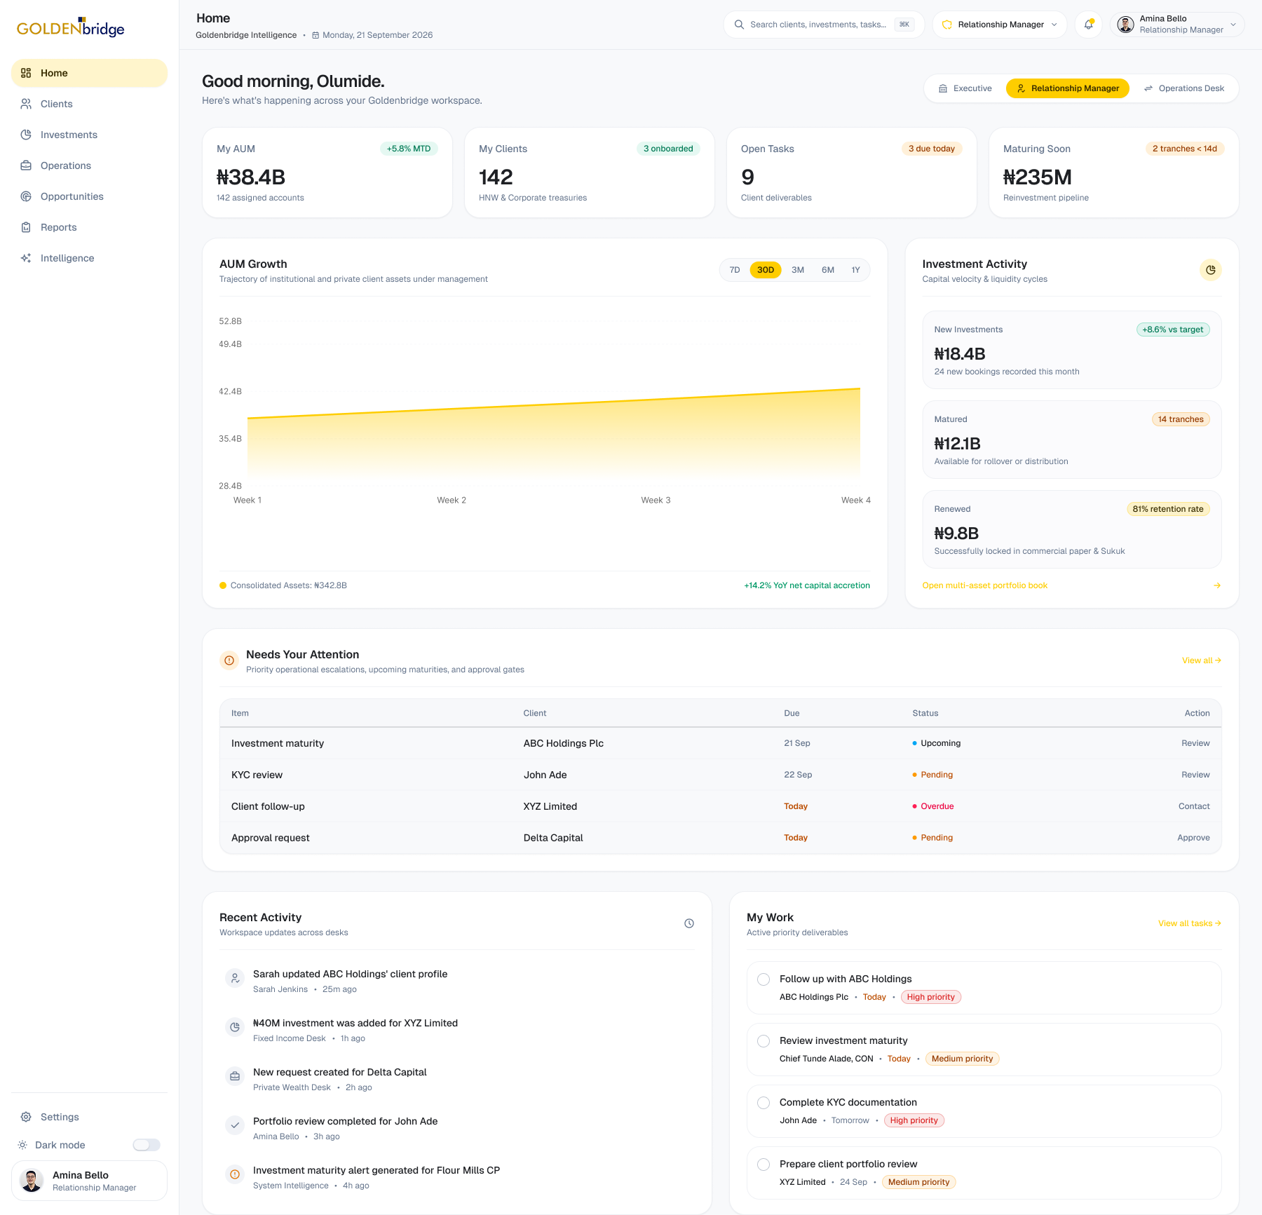Click the notification bell icon
Image resolution: width=1262 pixels, height=1215 pixels.
tap(1088, 25)
